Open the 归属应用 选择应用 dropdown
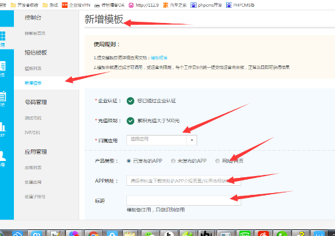 click(x=161, y=140)
